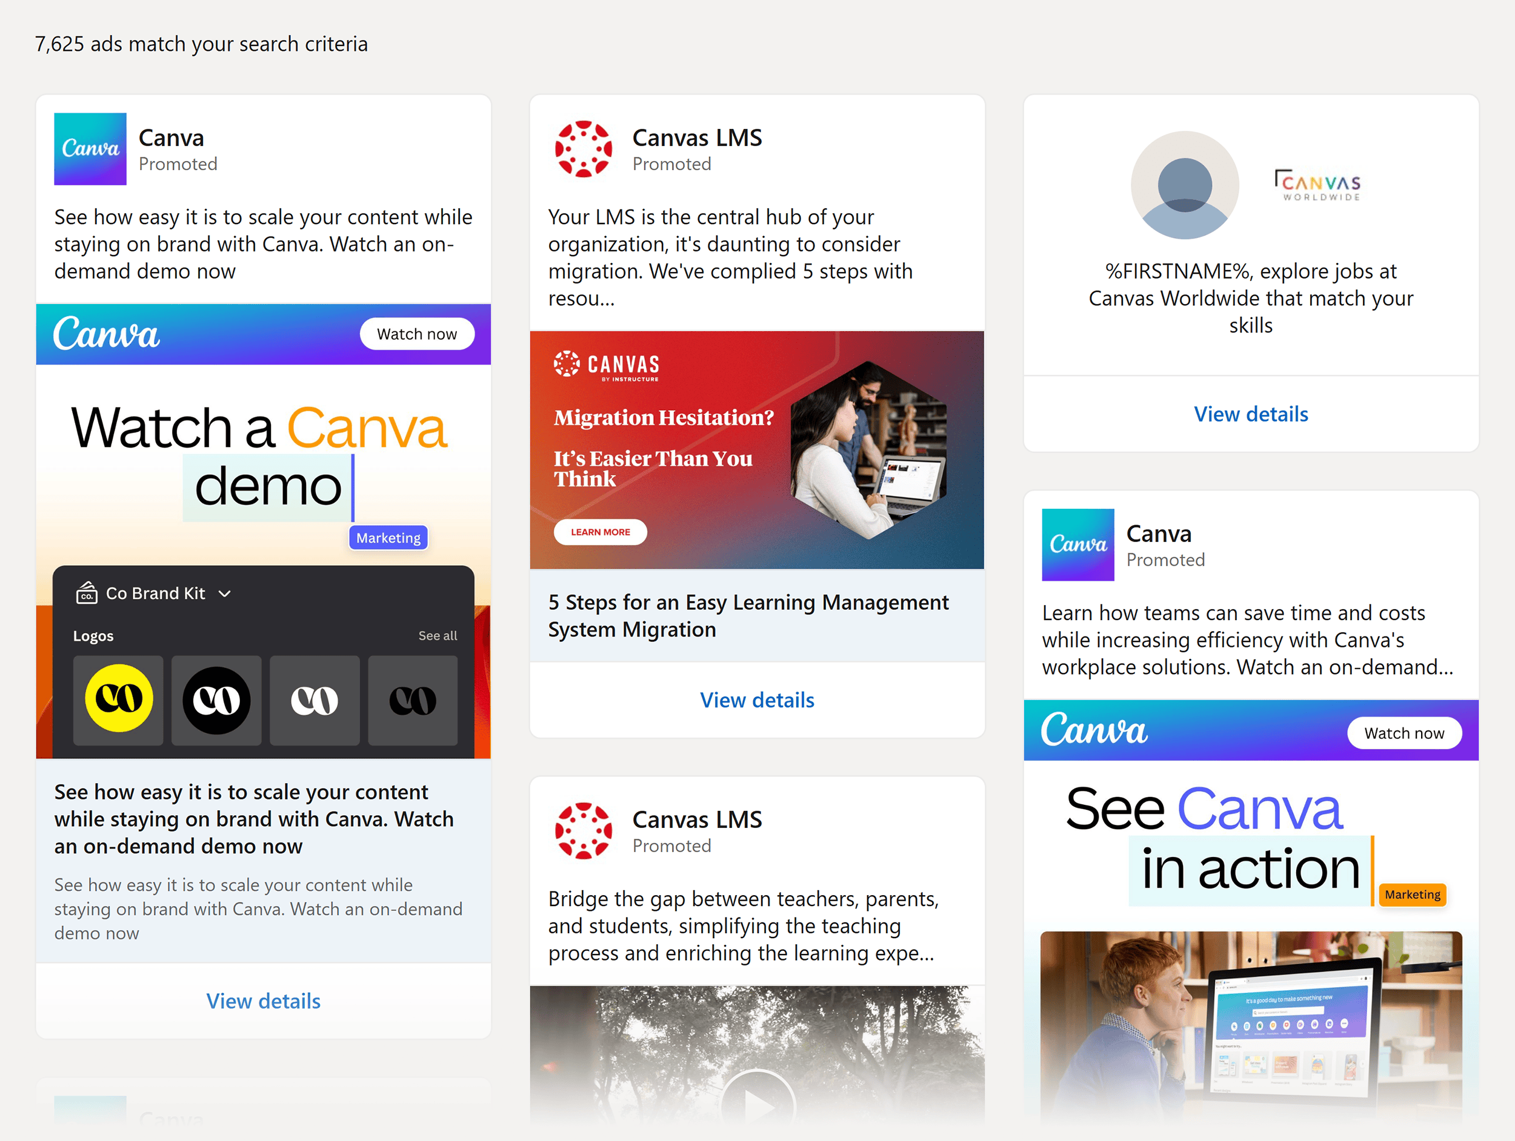The image size is (1515, 1141).
Task: Click Watch now on the first Canva banner
Action: coord(417,333)
